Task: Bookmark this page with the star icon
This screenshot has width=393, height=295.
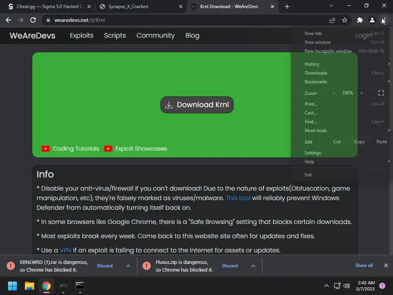Action: tap(345, 20)
